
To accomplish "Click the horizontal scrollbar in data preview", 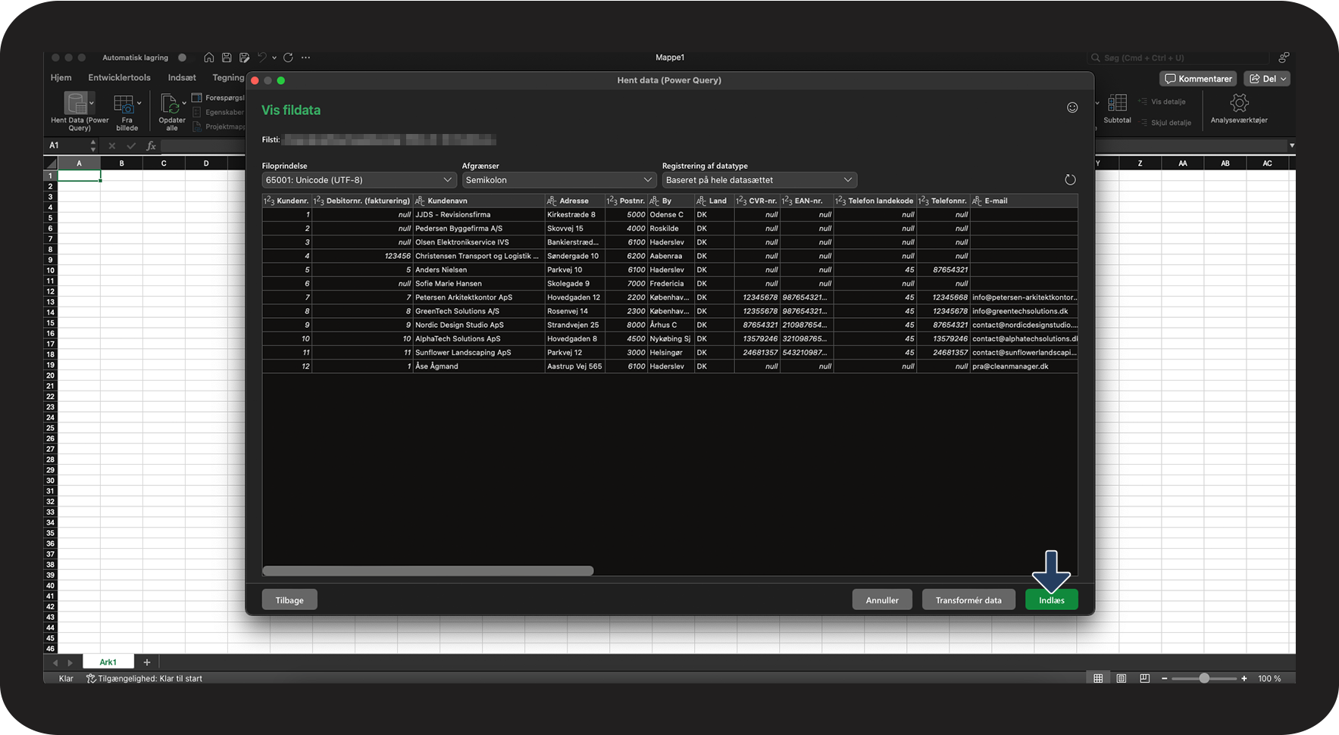I will (428, 571).
